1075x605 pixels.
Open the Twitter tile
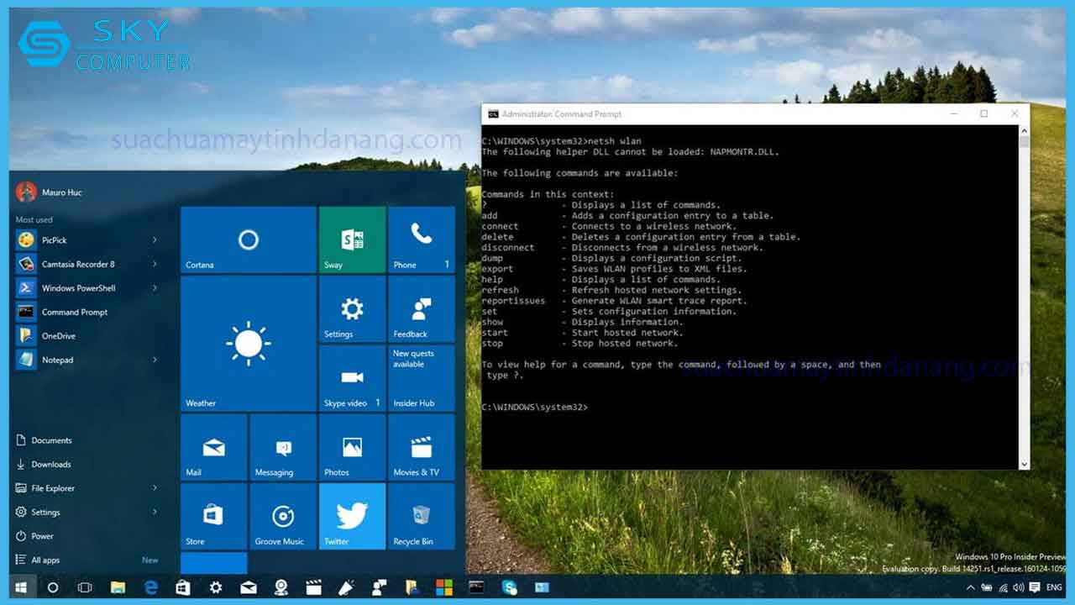[351, 516]
